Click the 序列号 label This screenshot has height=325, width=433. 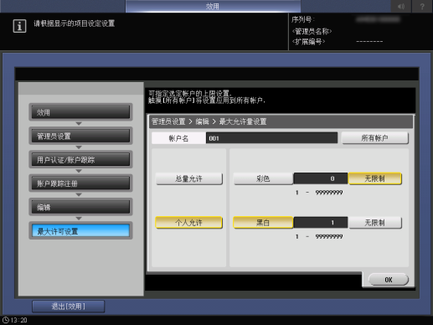pyautogui.click(x=303, y=19)
